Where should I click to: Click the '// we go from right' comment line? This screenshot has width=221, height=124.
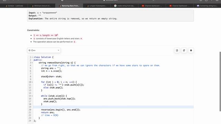(100, 65)
